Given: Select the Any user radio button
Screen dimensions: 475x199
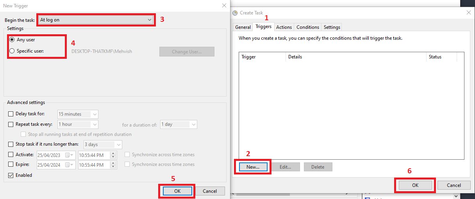Looking at the screenshot, I should 12,40.
